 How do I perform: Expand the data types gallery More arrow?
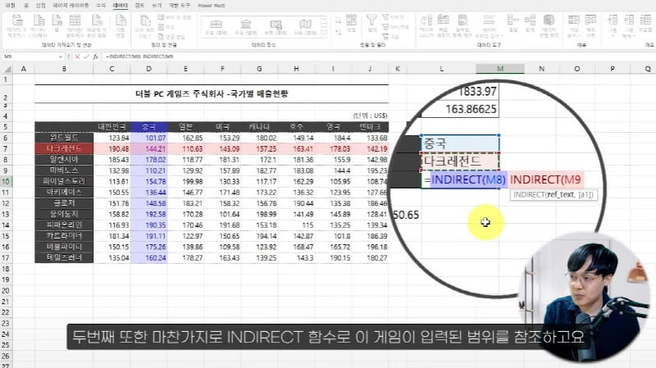[x=323, y=34]
